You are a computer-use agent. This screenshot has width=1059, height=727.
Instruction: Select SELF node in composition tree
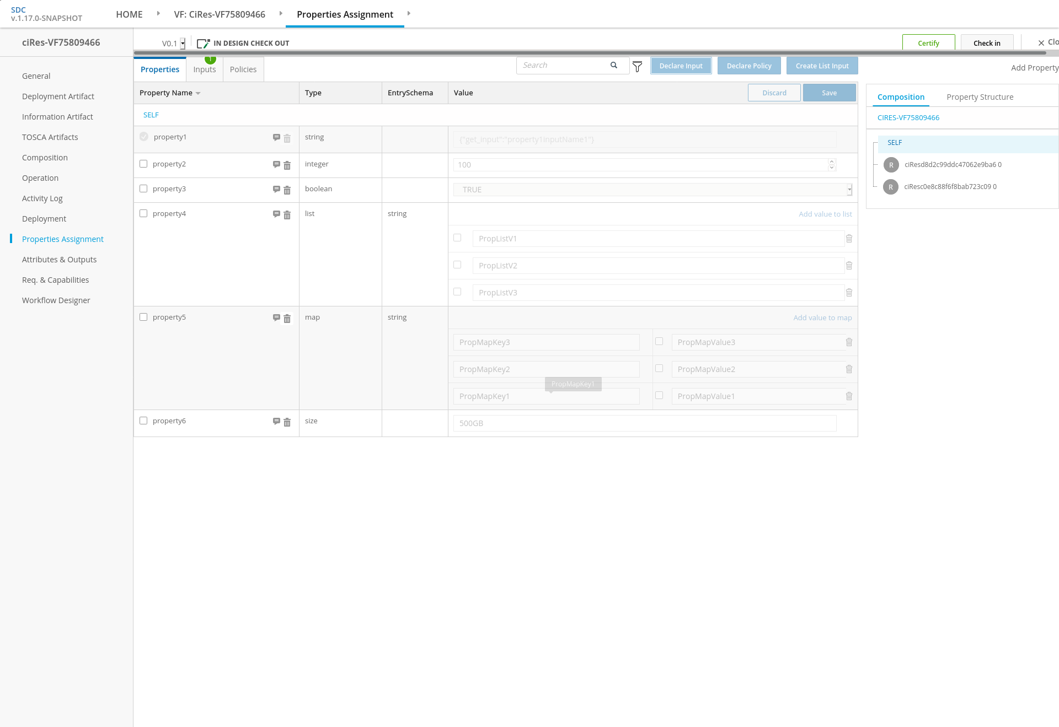pos(895,143)
